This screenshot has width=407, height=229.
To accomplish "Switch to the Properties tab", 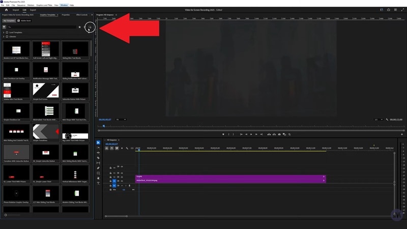I will click(x=66, y=15).
